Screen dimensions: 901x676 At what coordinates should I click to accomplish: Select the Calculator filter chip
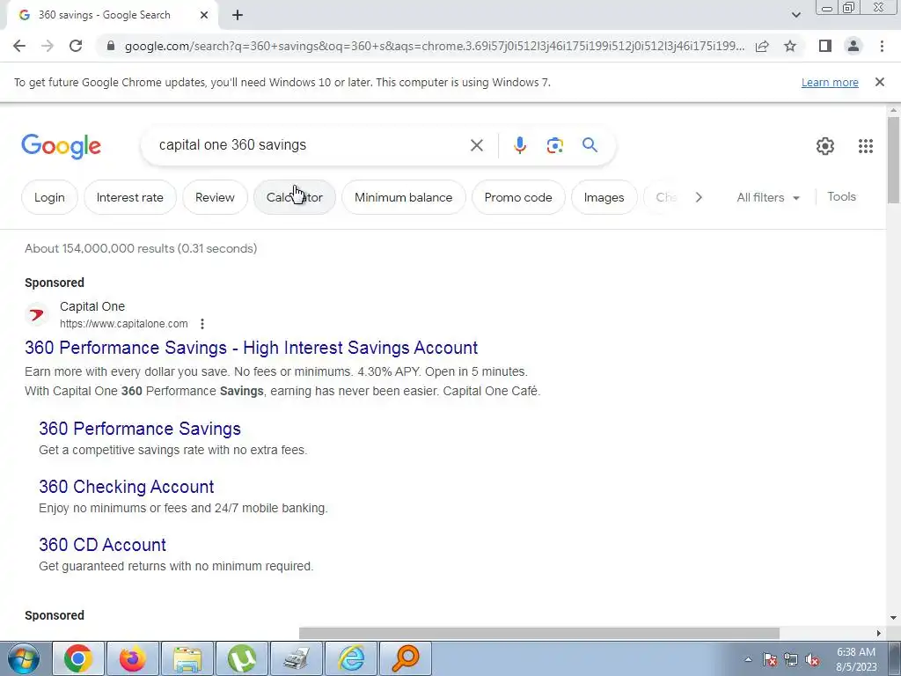[294, 197]
